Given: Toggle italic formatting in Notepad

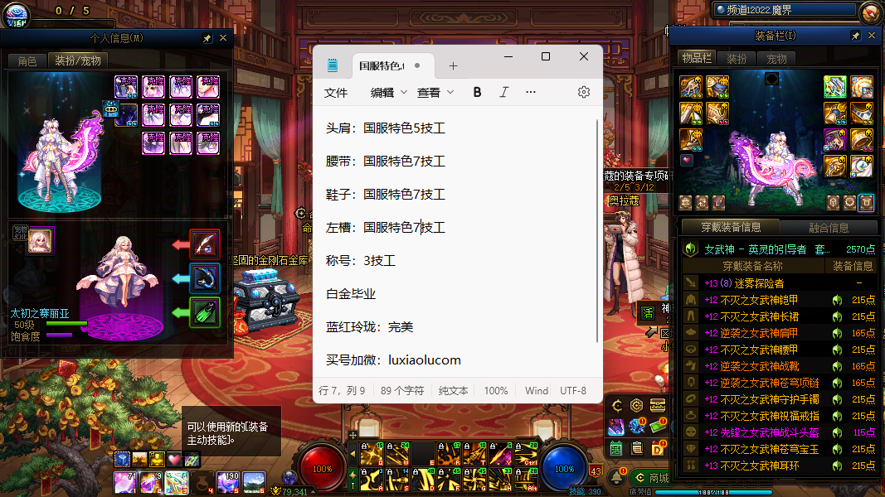Looking at the screenshot, I should point(503,92).
